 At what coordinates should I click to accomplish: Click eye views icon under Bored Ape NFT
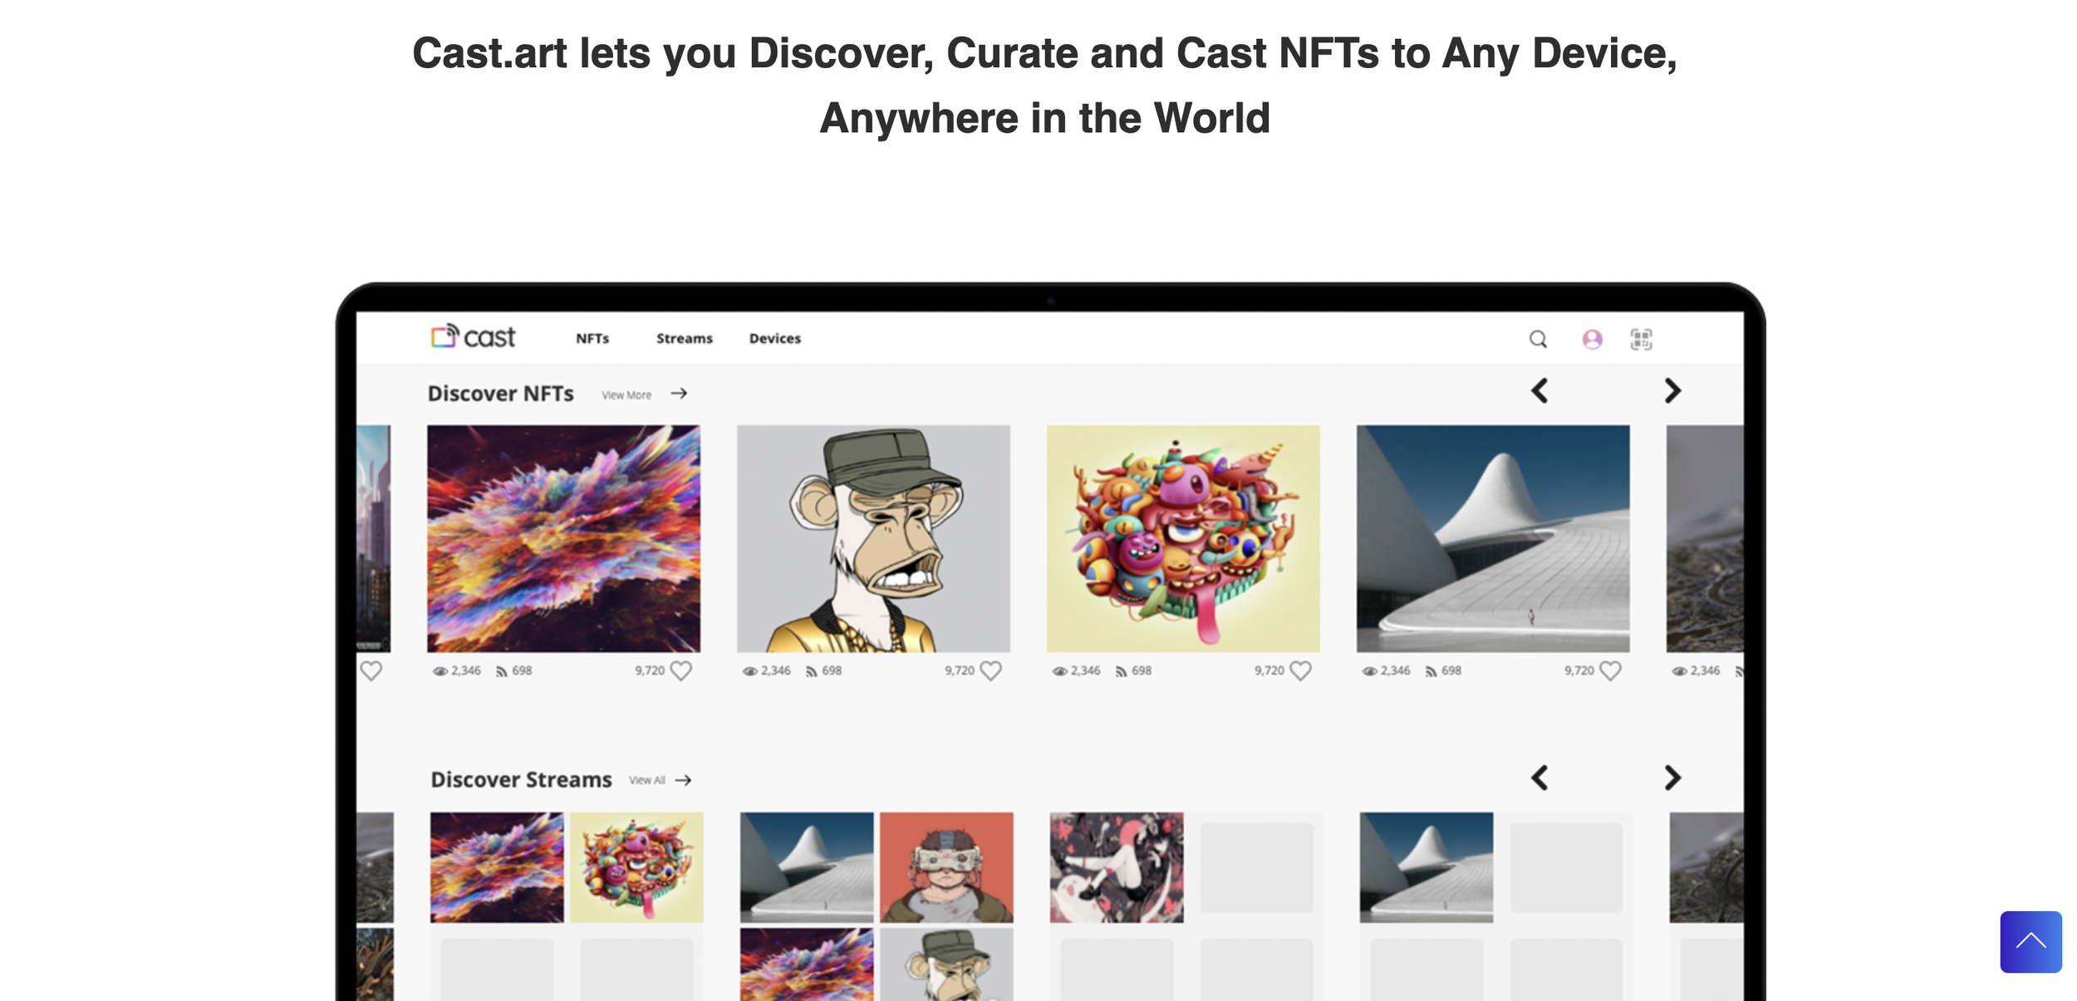(749, 671)
